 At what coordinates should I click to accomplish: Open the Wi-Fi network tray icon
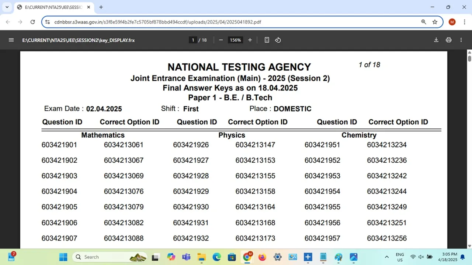(413, 257)
